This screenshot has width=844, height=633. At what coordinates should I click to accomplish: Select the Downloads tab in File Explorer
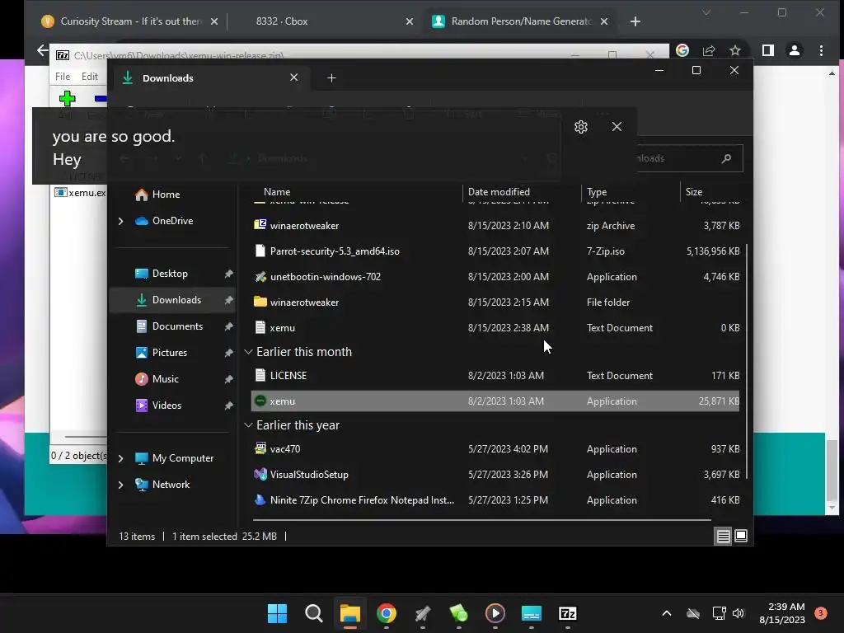coord(211,78)
